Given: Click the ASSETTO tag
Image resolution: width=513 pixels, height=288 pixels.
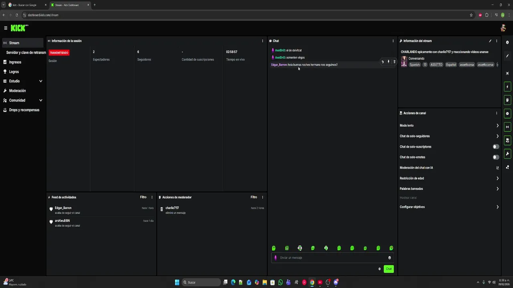Looking at the screenshot, I should pos(436,64).
